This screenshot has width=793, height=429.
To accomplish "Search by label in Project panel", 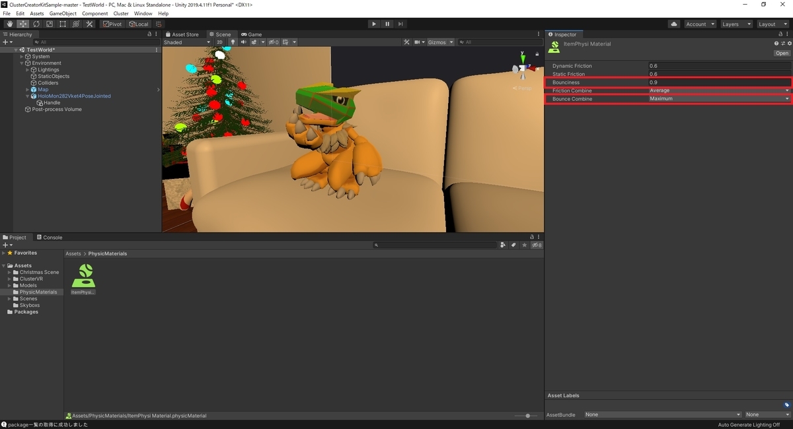I will [x=513, y=245].
